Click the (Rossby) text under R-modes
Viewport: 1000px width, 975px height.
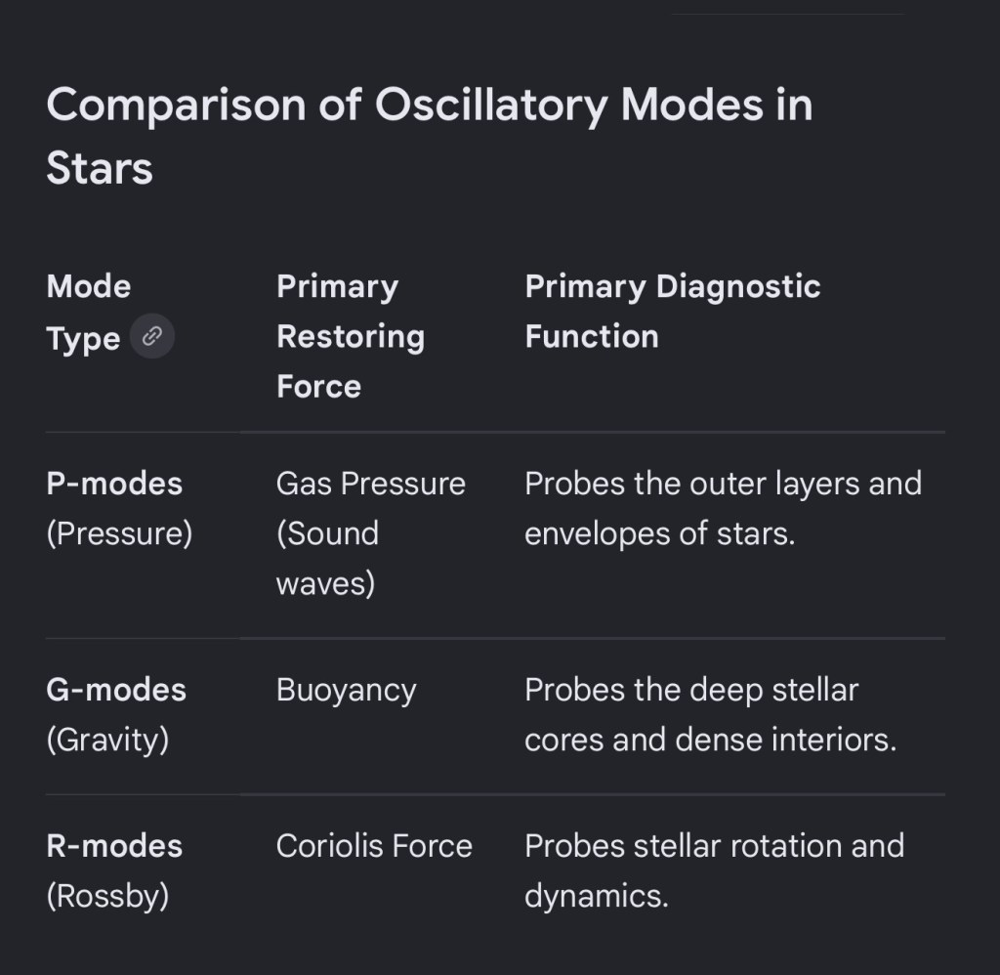coord(107,896)
